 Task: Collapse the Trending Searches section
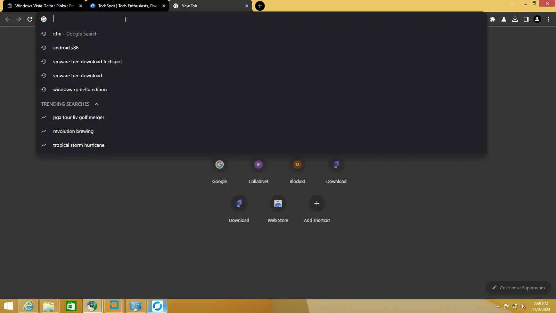[97, 104]
